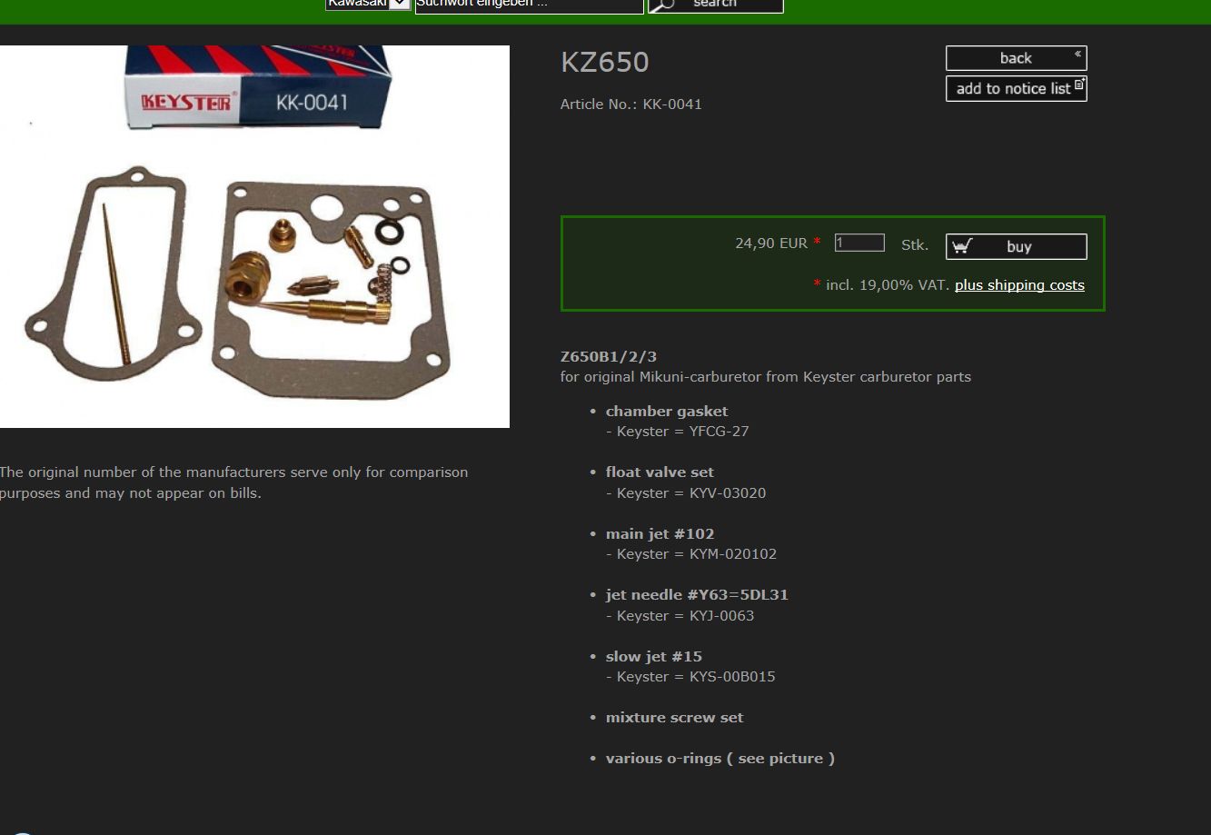The height and width of the screenshot is (835, 1211).
Task: Click the double chevron icon on back
Action: [x=1077, y=55]
